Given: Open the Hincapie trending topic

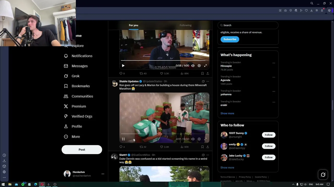Looking at the screenshot, I should click(226, 66).
